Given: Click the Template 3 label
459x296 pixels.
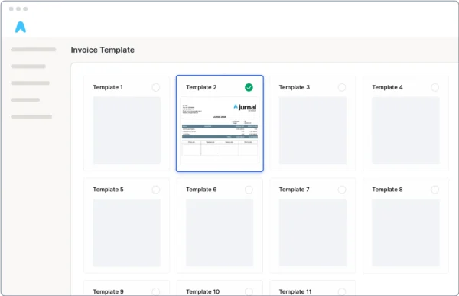Looking at the screenshot, I should pyautogui.click(x=295, y=87).
